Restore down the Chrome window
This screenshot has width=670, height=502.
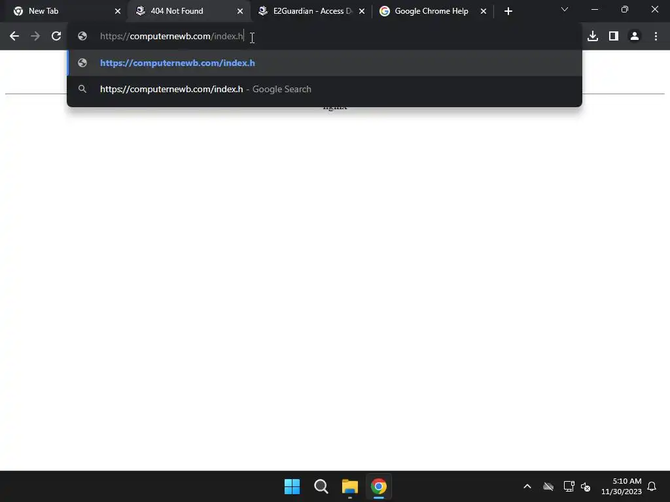[625, 9]
